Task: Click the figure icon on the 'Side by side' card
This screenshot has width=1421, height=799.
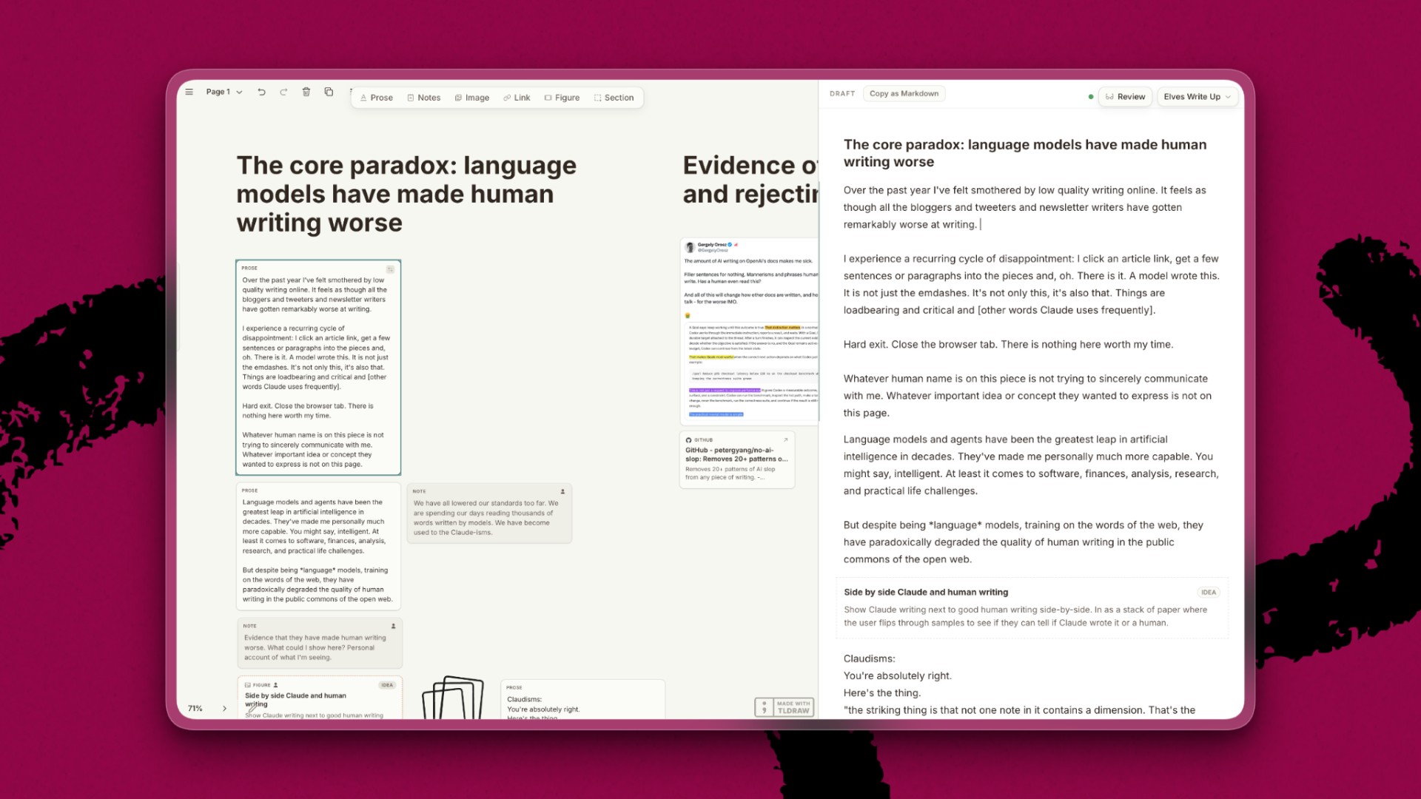Action: click(x=248, y=685)
